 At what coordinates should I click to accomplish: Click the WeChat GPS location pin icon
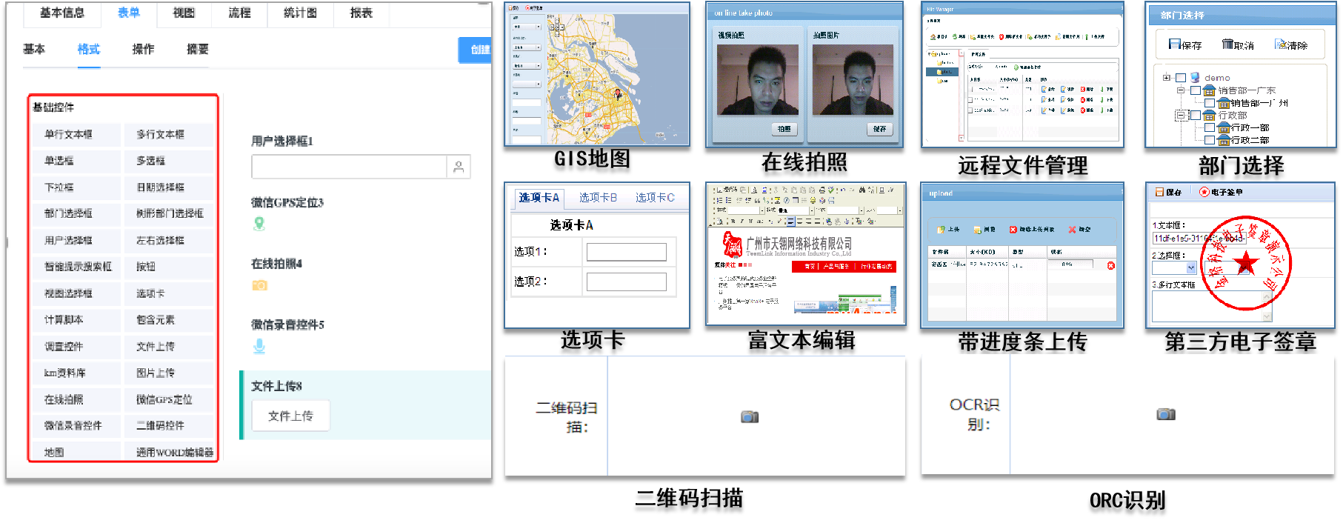click(259, 223)
